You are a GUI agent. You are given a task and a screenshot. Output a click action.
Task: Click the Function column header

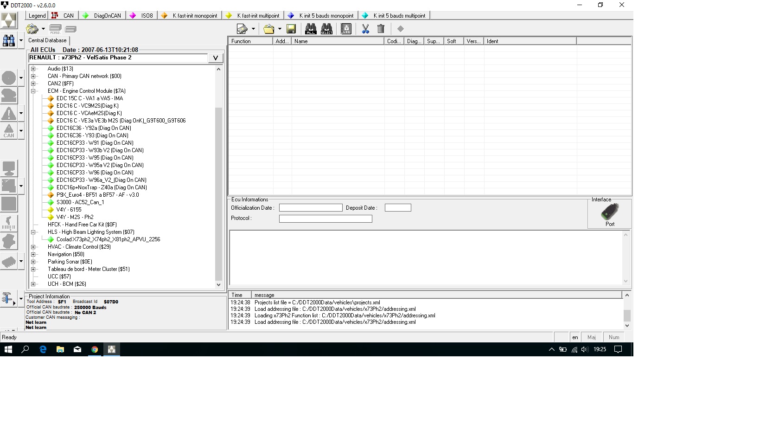(250, 41)
